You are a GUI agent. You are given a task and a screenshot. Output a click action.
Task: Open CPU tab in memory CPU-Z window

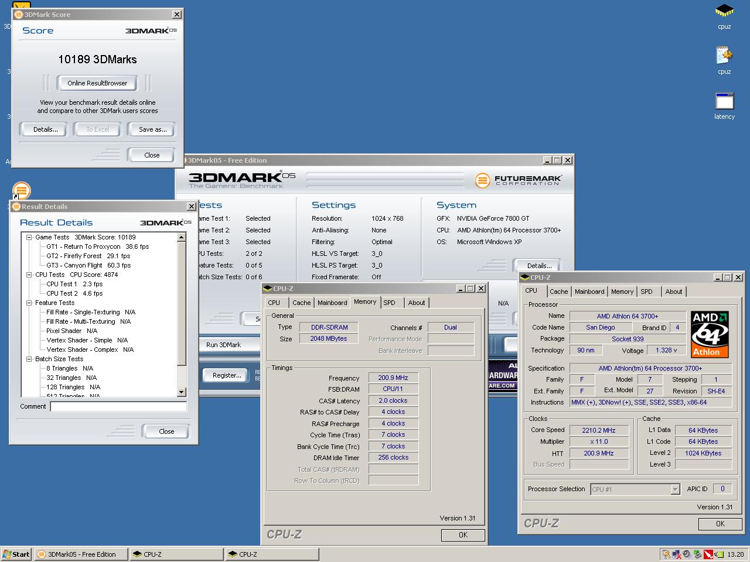point(274,303)
